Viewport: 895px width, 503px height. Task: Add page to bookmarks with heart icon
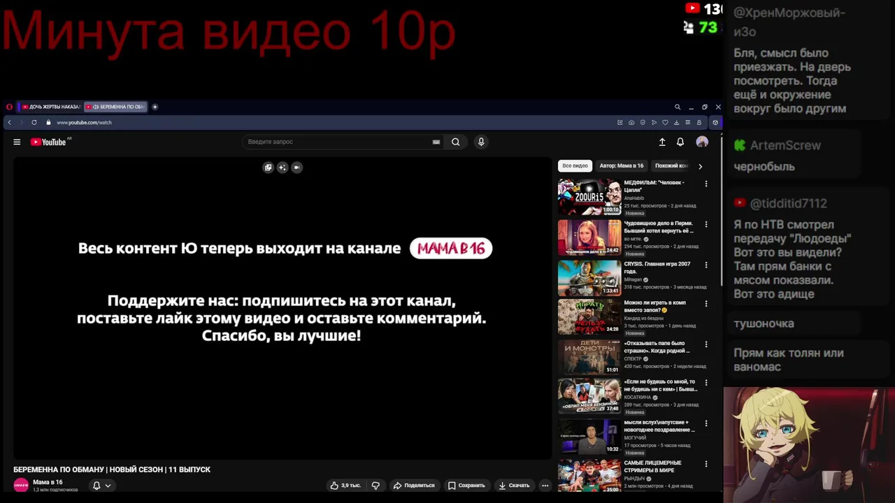(665, 122)
